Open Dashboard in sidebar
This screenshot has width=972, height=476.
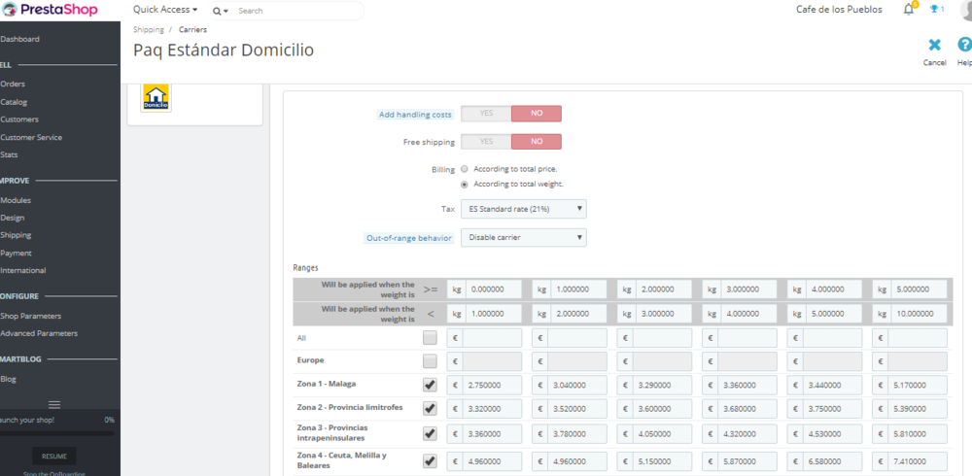pos(19,39)
